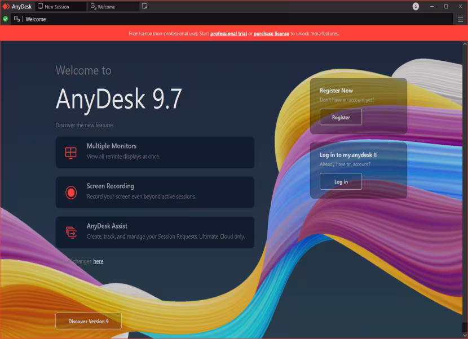Viewport: 468px width, 339px height.
Task: Click the download/update arrow icon in title bar
Action: click(x=416, y=6)
